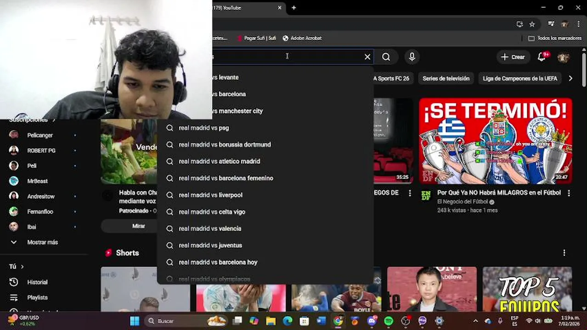
Task: Choose suggestion real madrid vs celta vigo
Action: click(x=265, y=212)
